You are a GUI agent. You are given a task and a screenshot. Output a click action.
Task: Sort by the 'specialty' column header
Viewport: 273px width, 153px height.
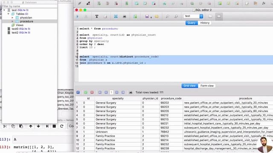click(x=118, y=98)
